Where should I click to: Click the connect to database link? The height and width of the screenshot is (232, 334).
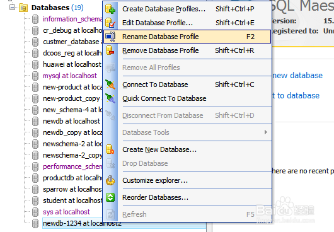(296, 96)
